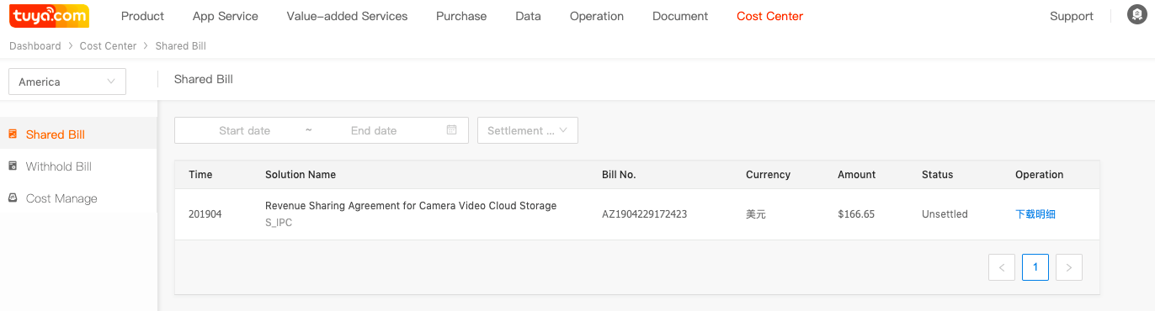The height and width of the screenshot is (311, 1155).
Task: Click the Operation column header
Action: [x=1040, y=175]
